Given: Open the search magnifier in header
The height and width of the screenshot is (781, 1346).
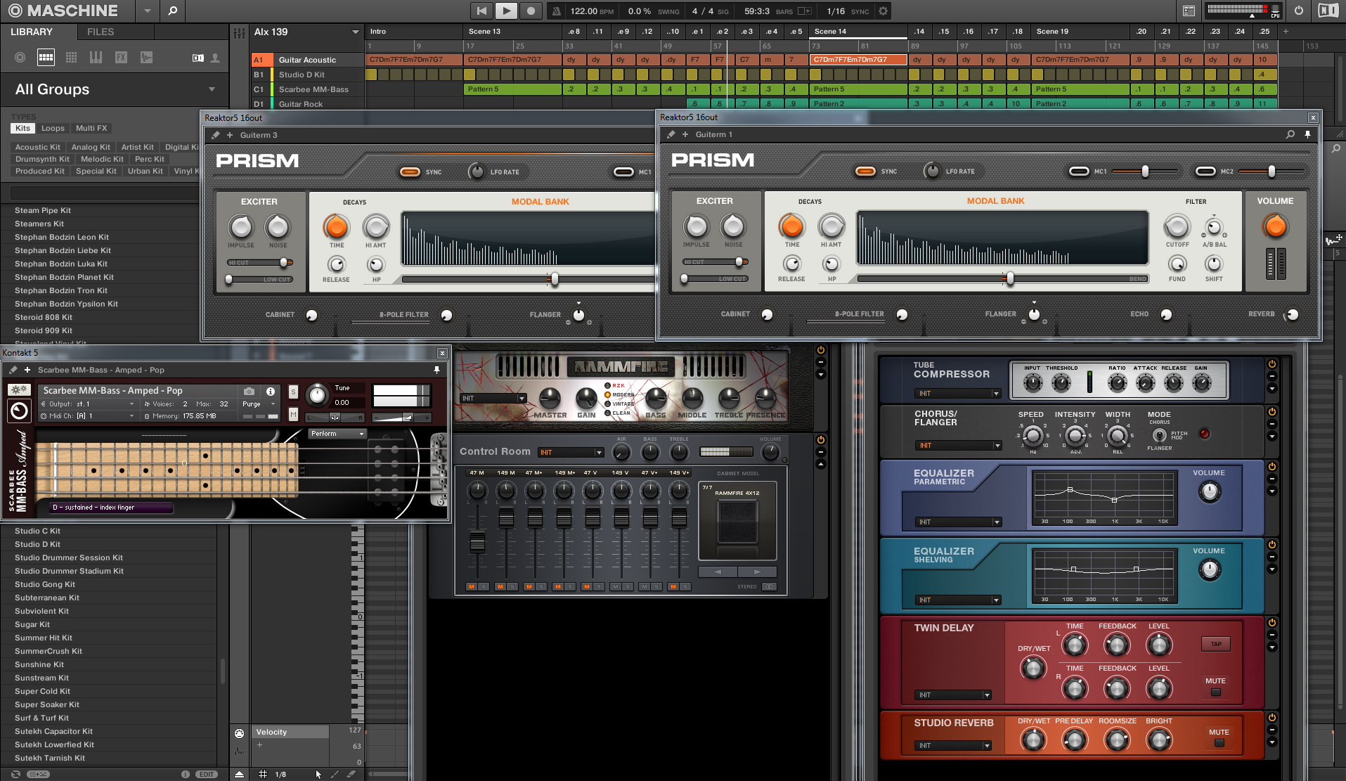Looking at the screenshot, I should (x=172, y=11).
